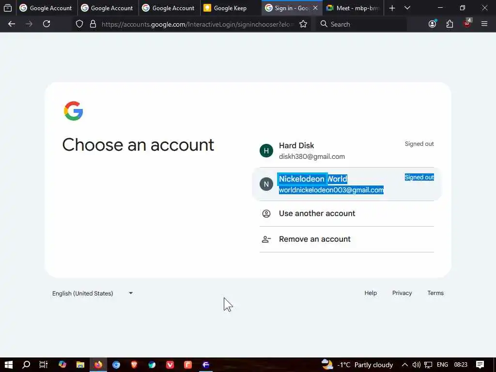Click the worldnickelodeon003@gmail.com email text
Viewport: 496px width, 372px height.
pyautogui.click(x=331, y=190)
